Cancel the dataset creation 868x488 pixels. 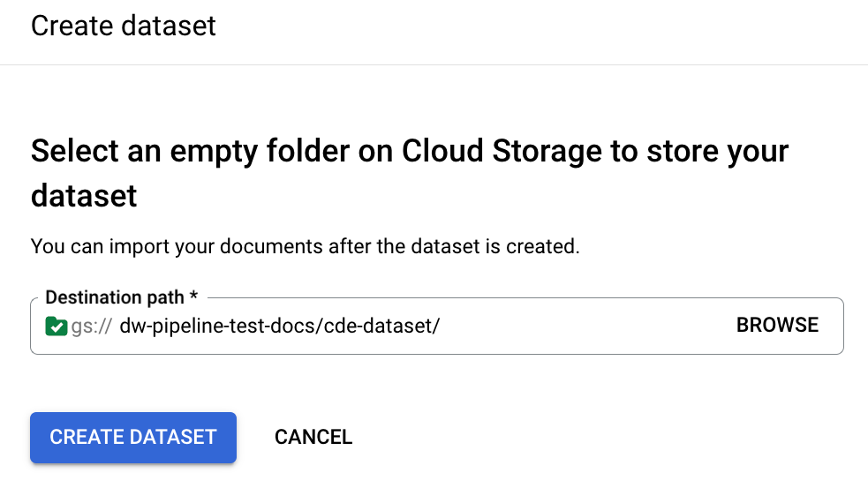tap(313, 437)
